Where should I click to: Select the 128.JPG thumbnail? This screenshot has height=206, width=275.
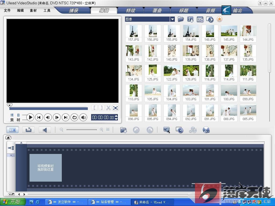191,71
